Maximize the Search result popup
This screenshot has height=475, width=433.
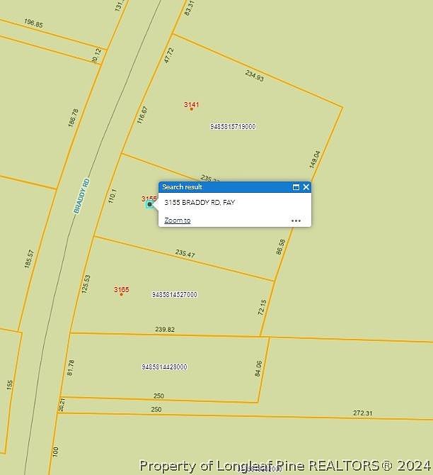click(296, 187)
